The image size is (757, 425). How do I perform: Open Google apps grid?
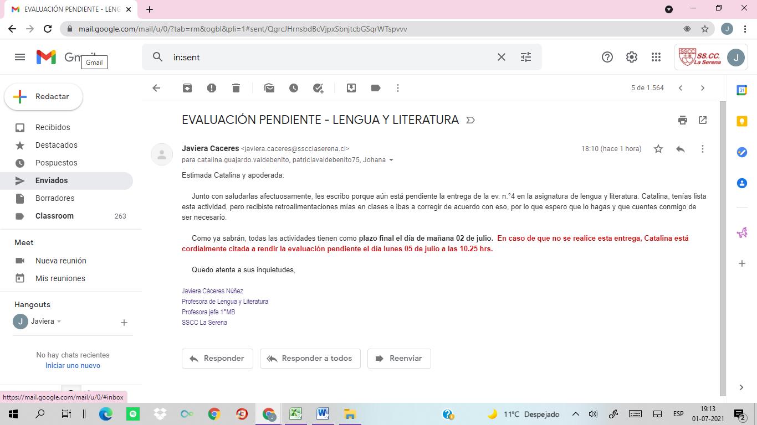[x=656, y=57]
